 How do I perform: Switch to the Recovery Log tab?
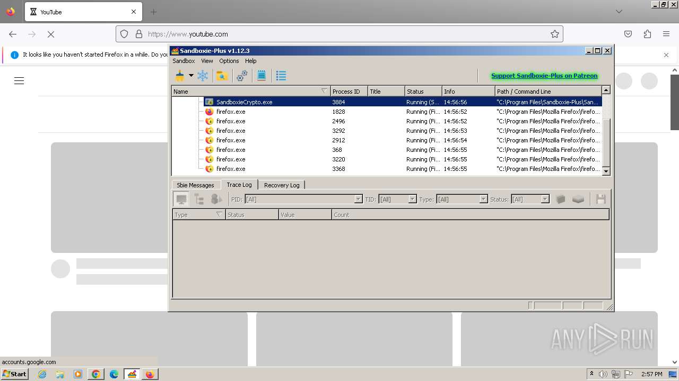[x=282, y=185]
